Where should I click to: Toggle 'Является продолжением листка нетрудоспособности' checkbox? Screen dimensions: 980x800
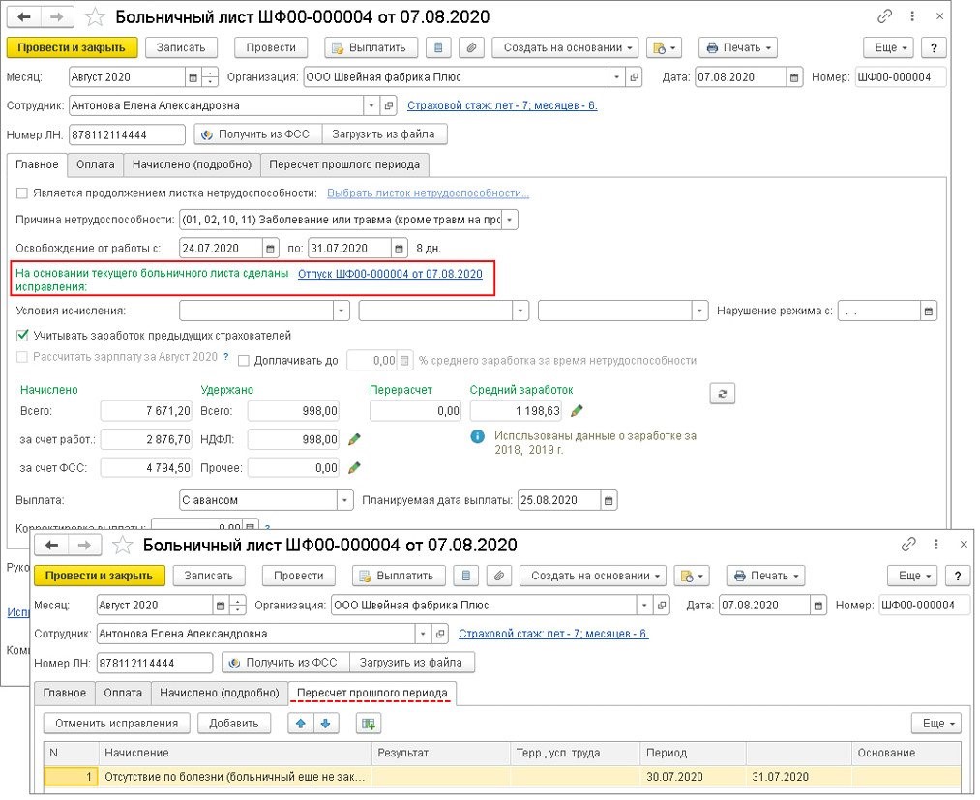[23, 193]
